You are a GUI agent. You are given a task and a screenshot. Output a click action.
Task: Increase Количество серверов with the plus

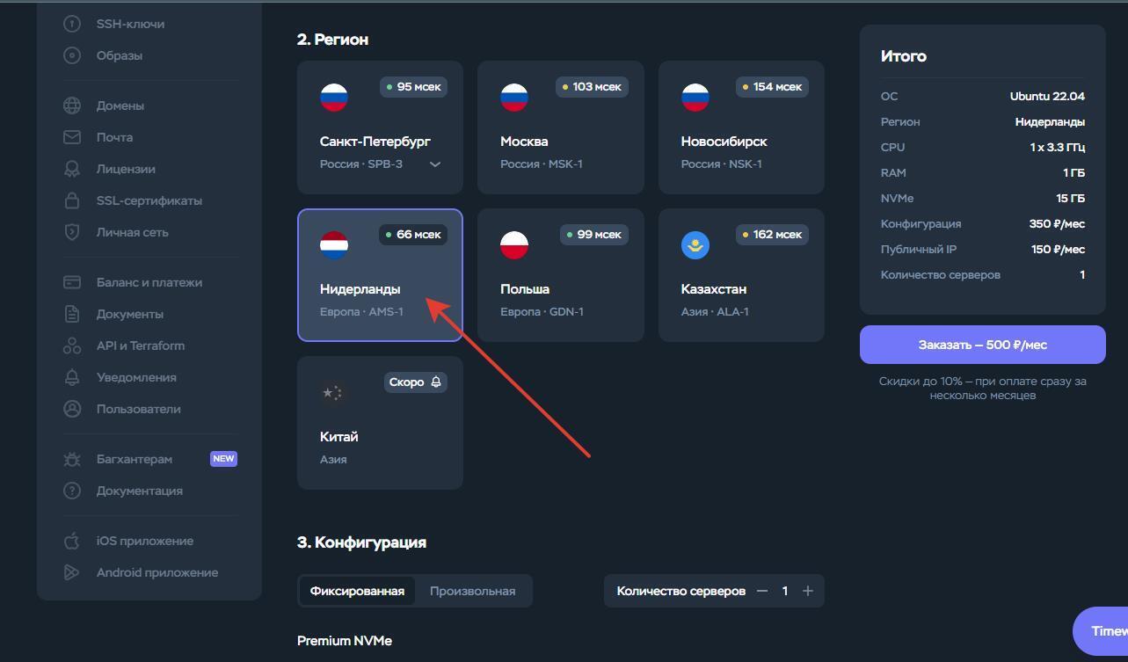[807, 590]
